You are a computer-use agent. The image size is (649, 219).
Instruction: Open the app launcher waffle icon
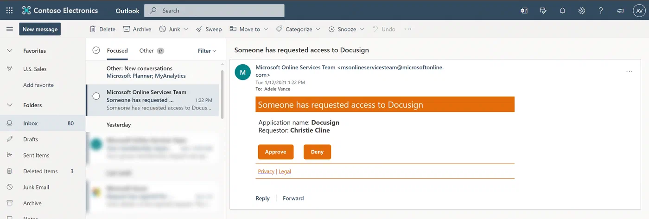[x=9, y=10]
